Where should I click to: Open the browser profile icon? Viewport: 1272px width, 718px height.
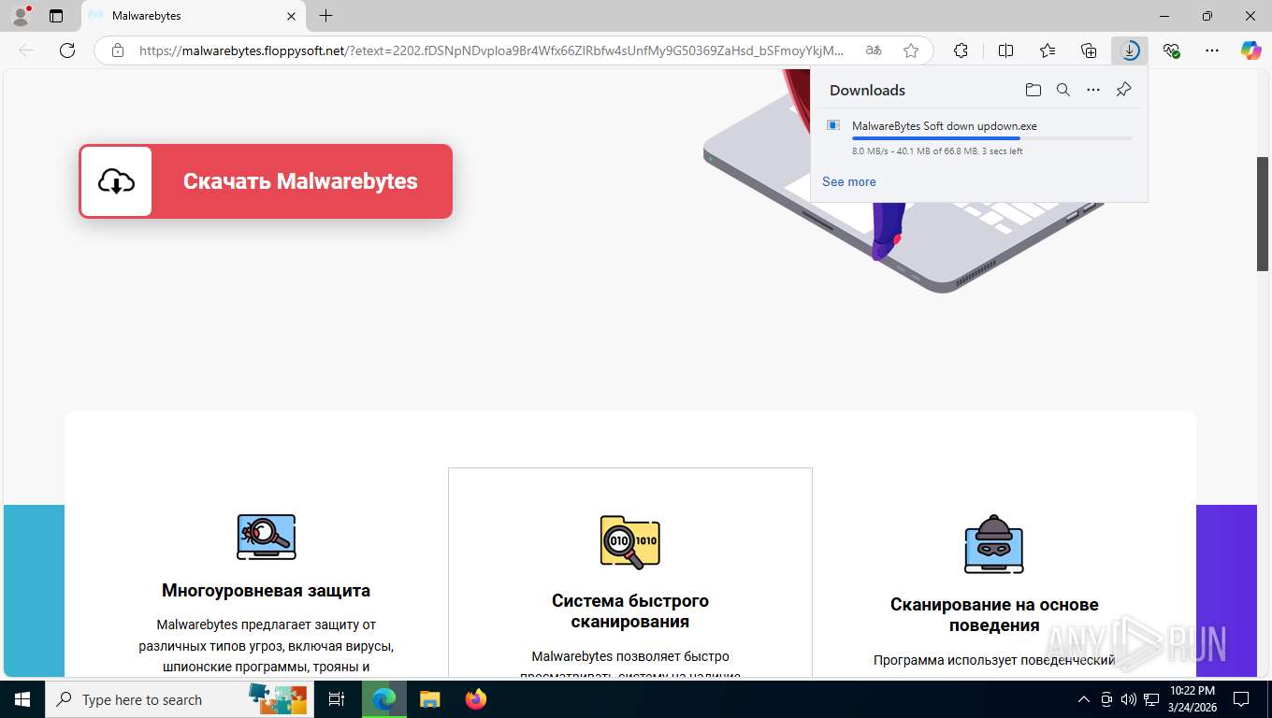20,16
